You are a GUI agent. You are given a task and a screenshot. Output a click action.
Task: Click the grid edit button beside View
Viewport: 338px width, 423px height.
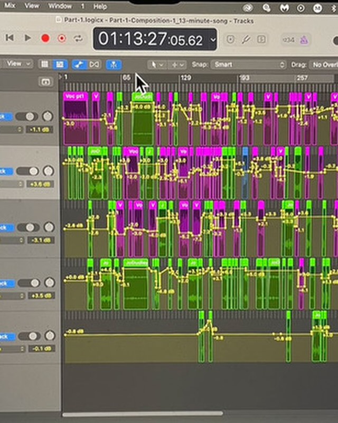point(45,64)
